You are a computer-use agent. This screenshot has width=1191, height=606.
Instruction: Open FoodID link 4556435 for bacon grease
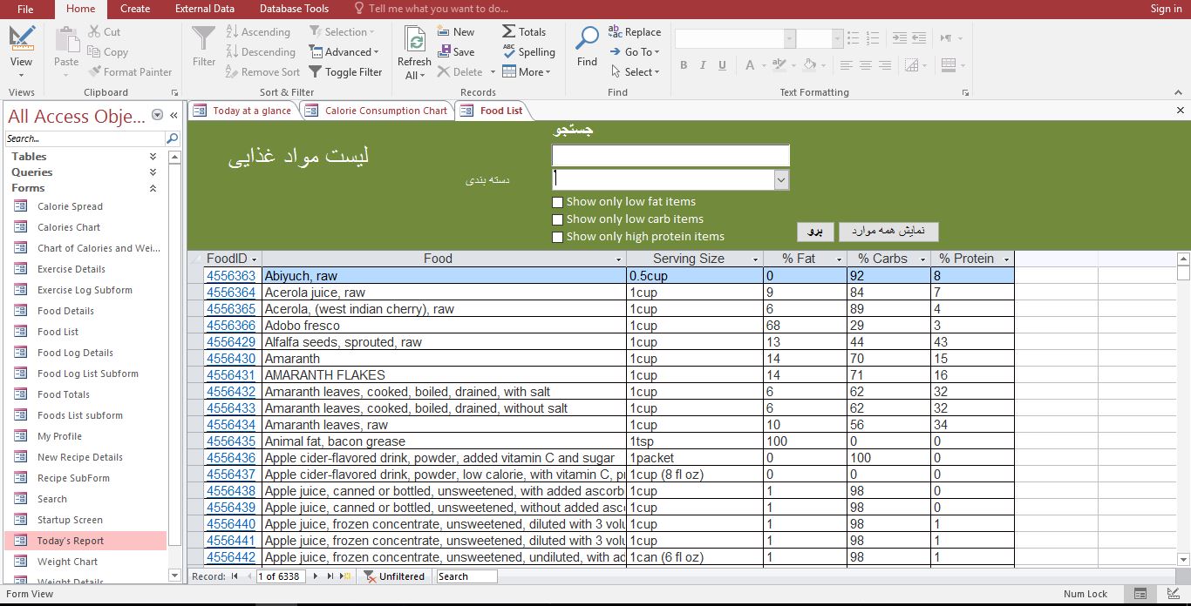pos(231,441)
